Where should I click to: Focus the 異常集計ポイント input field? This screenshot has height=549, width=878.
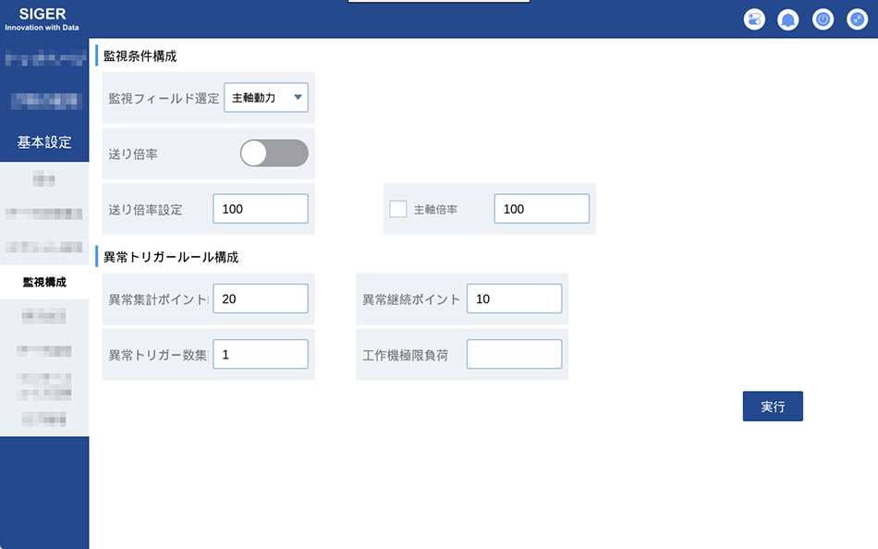[x=261, y=299]
